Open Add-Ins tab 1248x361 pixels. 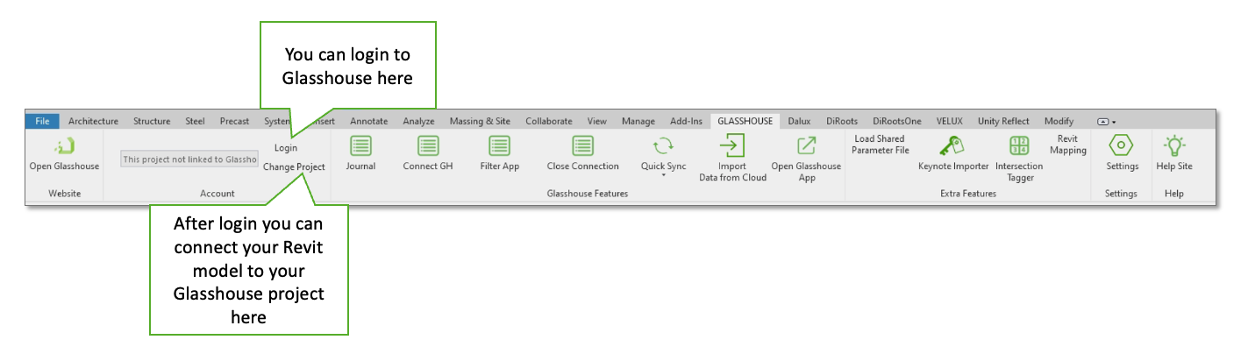click(686, 121)
